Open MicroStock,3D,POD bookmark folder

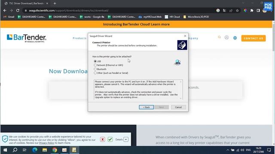[196, 17]
